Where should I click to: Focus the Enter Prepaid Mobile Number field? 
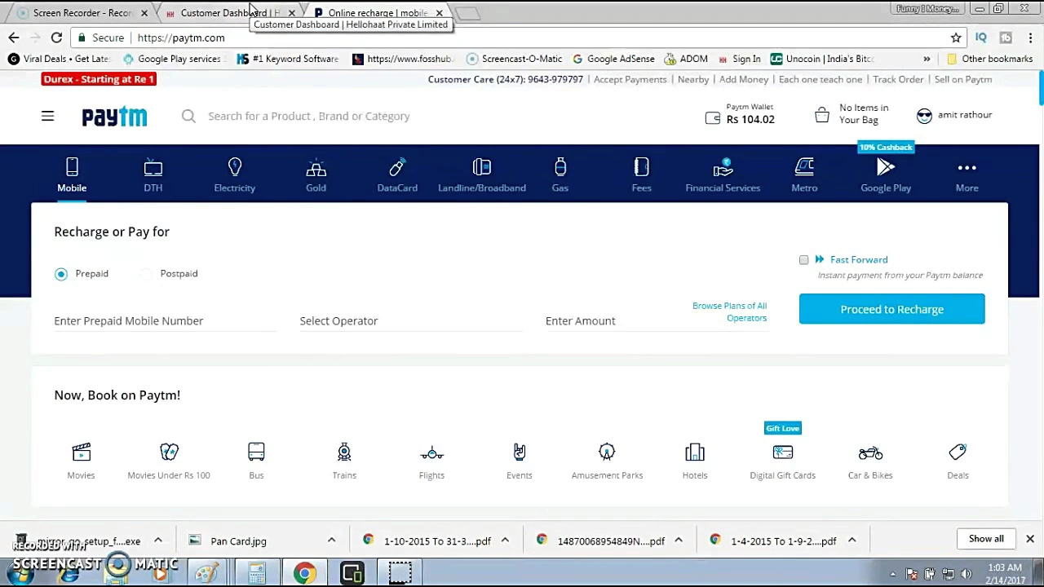(165, 320)
